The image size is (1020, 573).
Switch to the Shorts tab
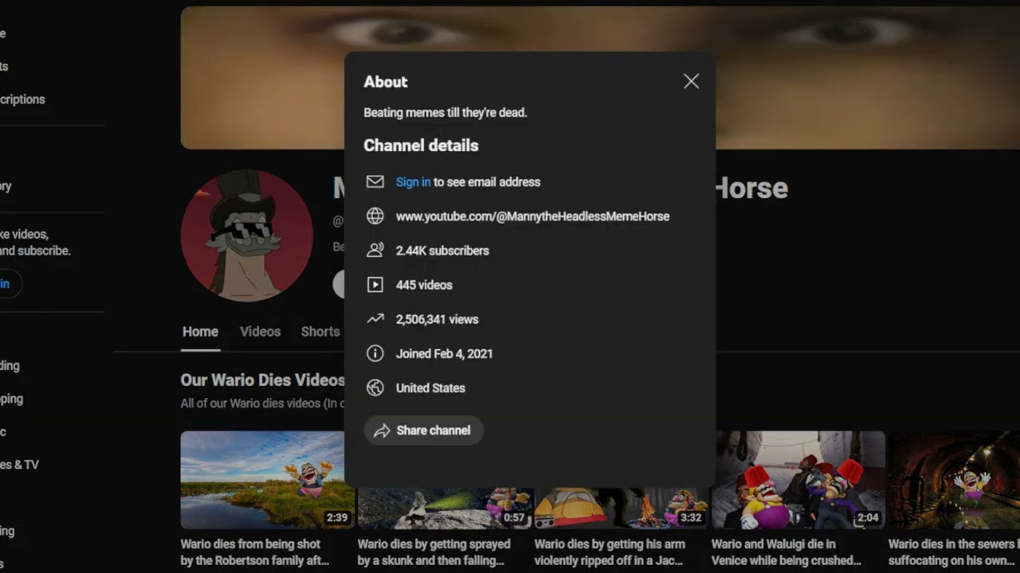[320, 332]
